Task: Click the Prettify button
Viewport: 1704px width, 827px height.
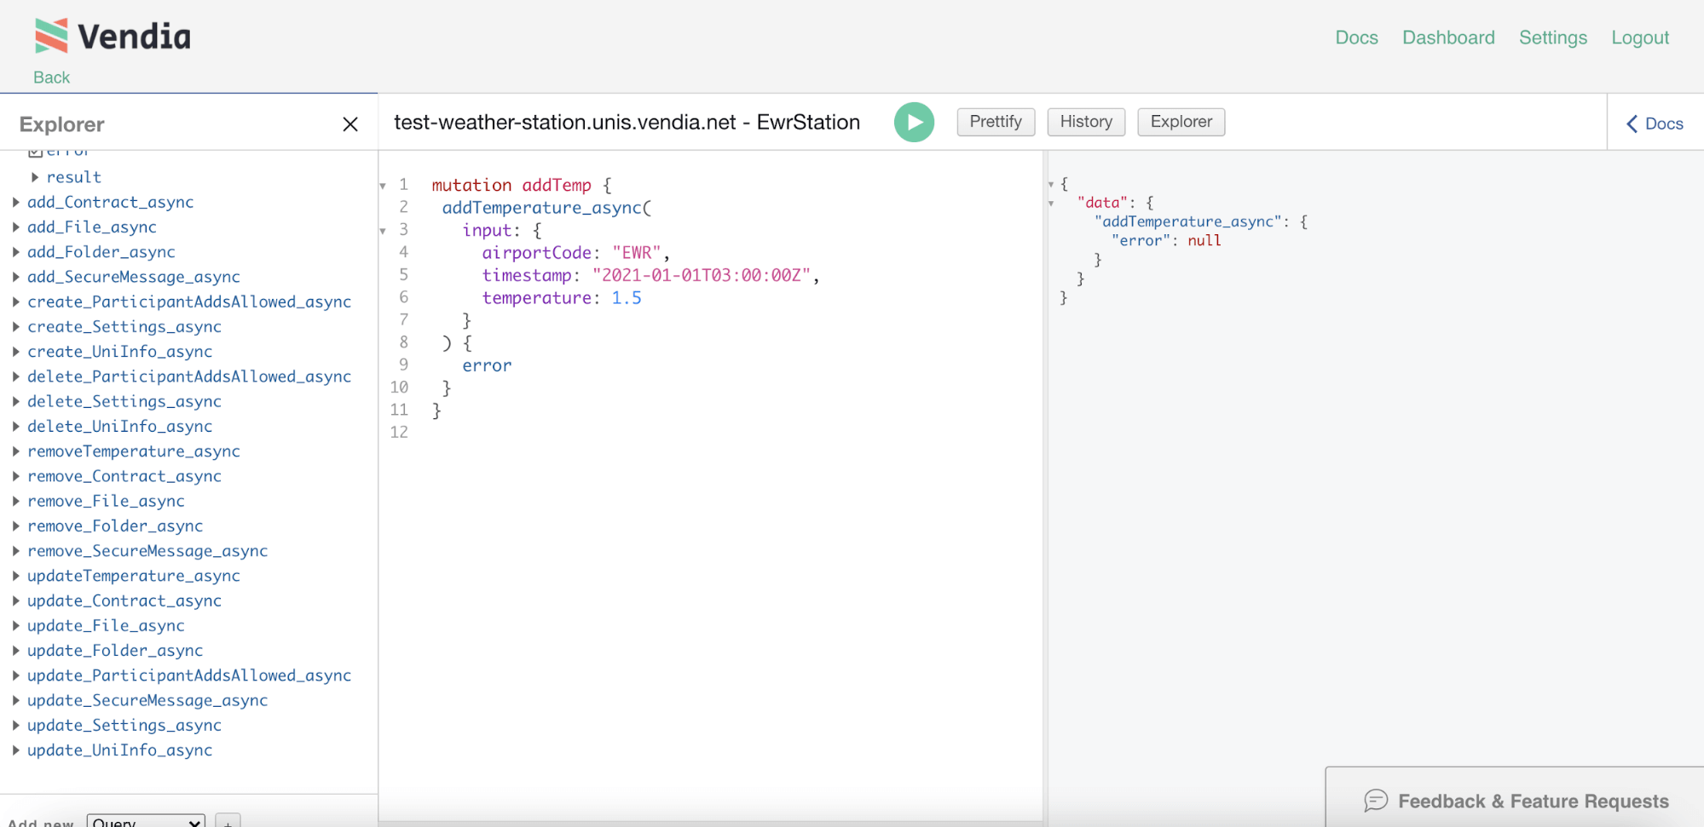Action: [996, 122]
